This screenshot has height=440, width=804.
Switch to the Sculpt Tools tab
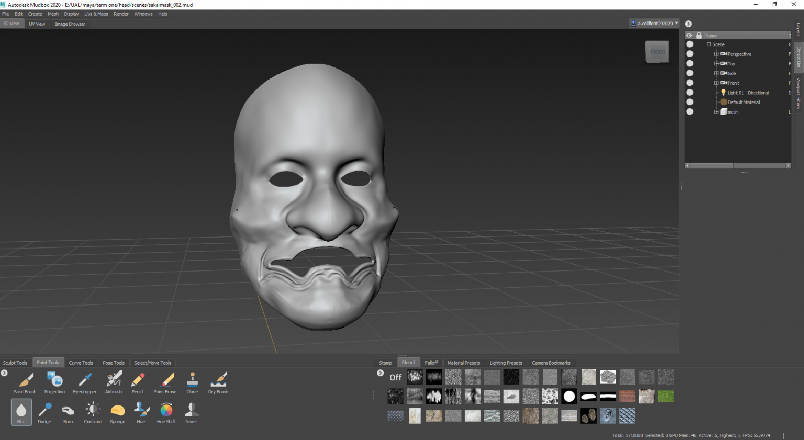pyautogui.click(x=15, y=363)
